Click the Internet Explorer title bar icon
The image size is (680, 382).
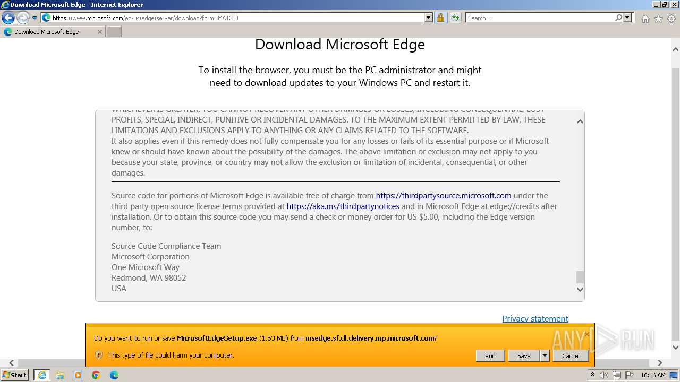click(5, 5)
